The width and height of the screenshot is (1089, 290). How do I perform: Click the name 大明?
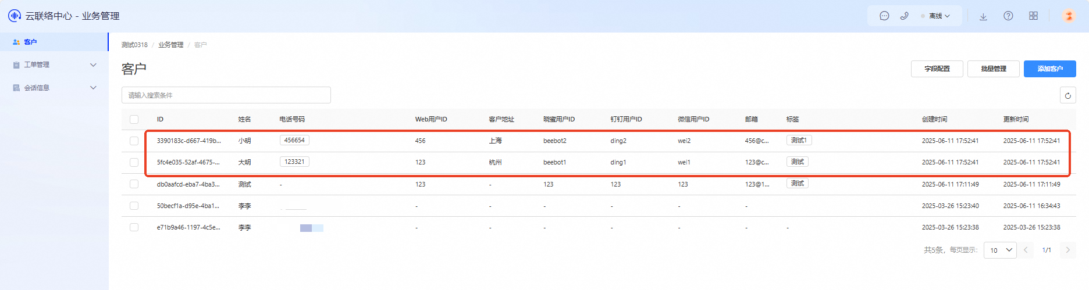click(x=244, y=162)
